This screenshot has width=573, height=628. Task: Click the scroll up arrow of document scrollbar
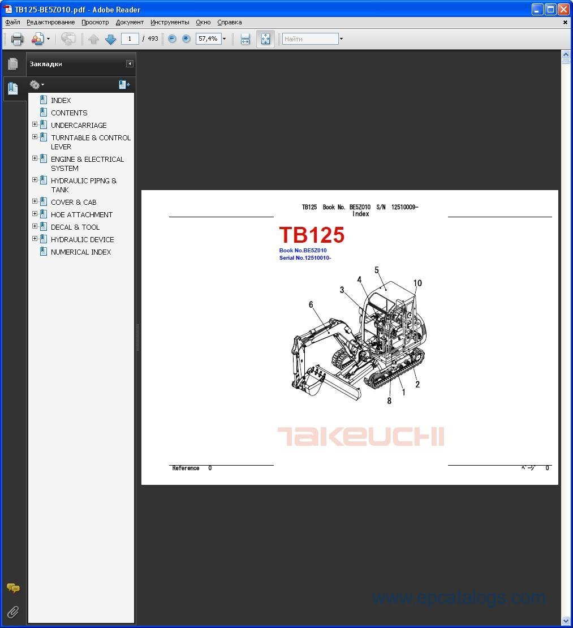click(x=566, y=54)
